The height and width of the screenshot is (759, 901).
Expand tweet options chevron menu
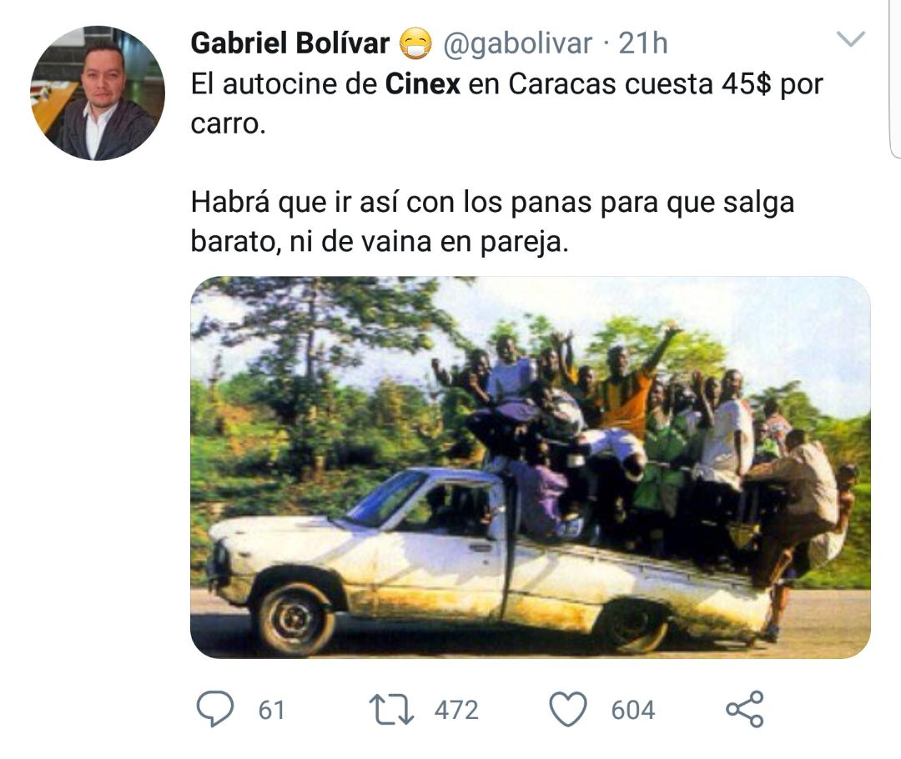pos(850,38)
